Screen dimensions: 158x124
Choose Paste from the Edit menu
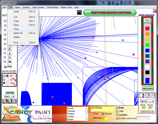tap(23, 25)
